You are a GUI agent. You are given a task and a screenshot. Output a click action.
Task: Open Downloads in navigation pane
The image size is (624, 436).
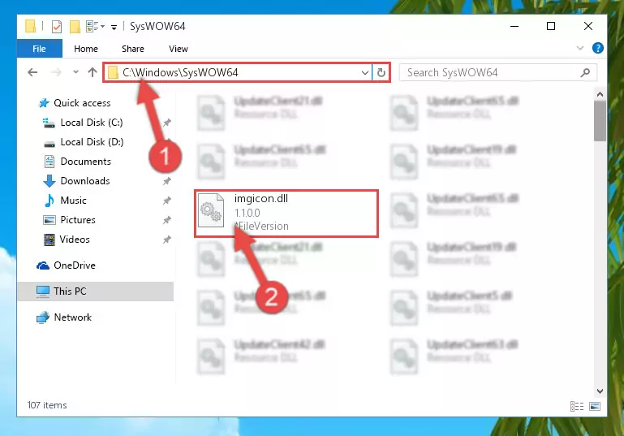[x=84, y=181]
